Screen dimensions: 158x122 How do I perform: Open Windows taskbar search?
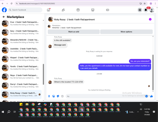point(9,112)
